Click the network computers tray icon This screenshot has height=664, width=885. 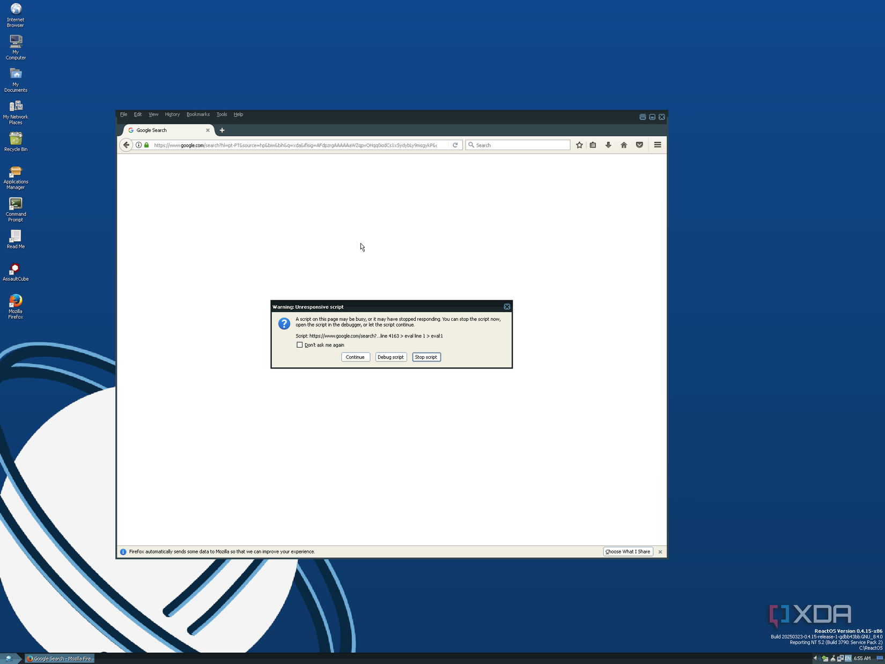pos(840,658)
